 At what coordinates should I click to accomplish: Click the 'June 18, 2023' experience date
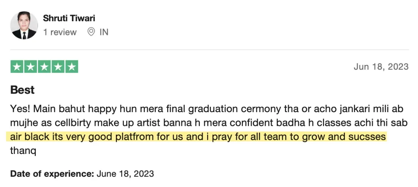(125, 174)
